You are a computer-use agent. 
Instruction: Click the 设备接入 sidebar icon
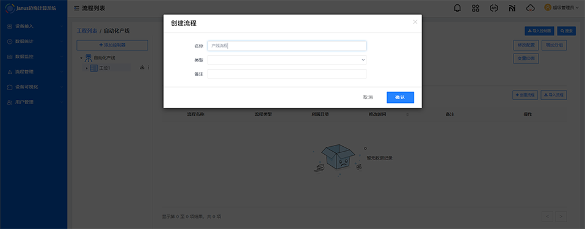10,26
